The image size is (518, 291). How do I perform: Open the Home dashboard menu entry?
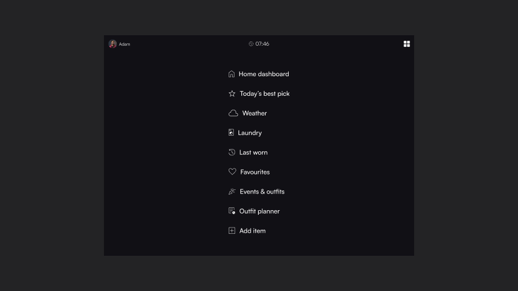[264, 74]
